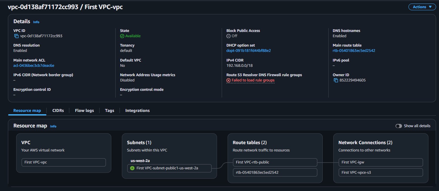View the Integrations tab
Screen dimensions: 439x191
[x=137, y=110]
